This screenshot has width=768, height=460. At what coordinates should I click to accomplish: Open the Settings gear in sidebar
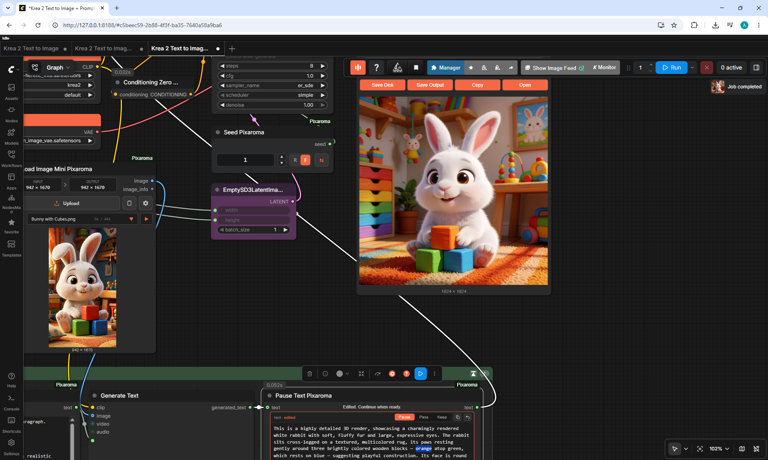tap(12, 448)
